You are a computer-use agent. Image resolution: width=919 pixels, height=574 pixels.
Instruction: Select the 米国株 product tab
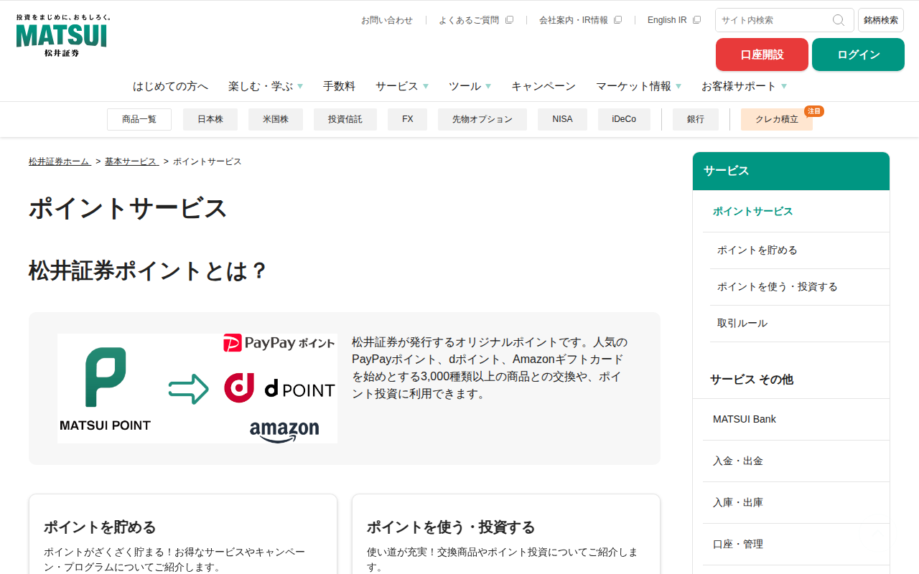point(276,119)
